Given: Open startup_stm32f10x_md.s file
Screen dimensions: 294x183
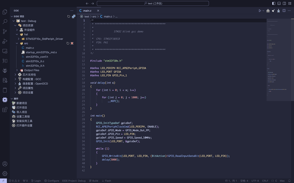Looking at the screenshot, I should [x=41, y=52].
